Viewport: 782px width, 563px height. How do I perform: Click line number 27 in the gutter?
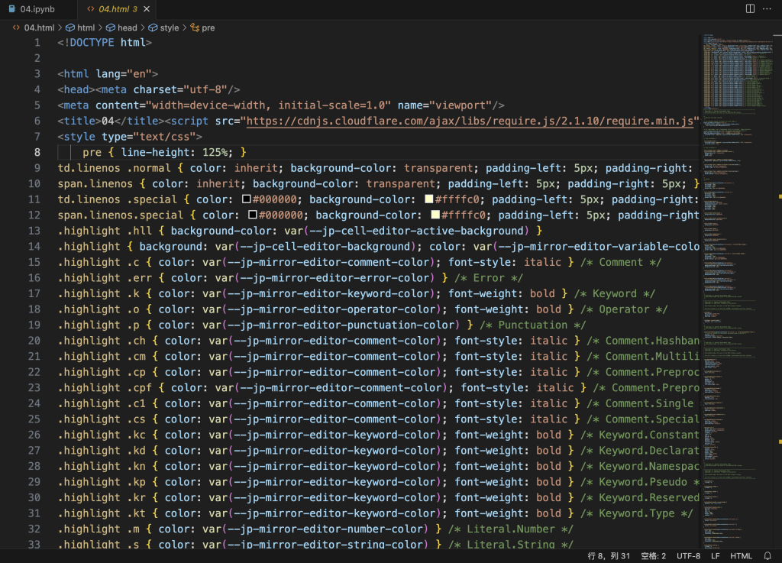(34, 450)
